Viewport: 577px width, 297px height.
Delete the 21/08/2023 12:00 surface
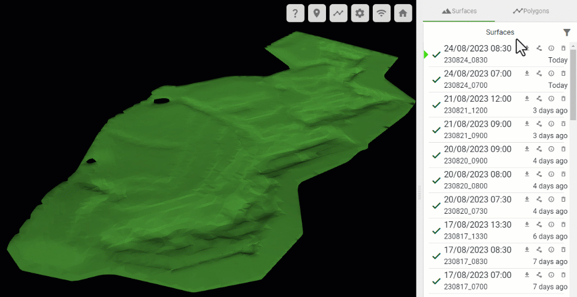563,98
